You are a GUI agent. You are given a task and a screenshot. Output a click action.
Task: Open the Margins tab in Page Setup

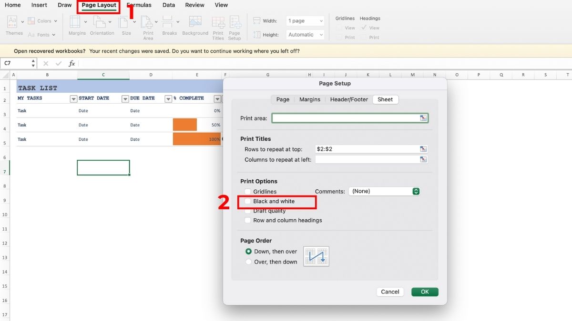(310, 99)
